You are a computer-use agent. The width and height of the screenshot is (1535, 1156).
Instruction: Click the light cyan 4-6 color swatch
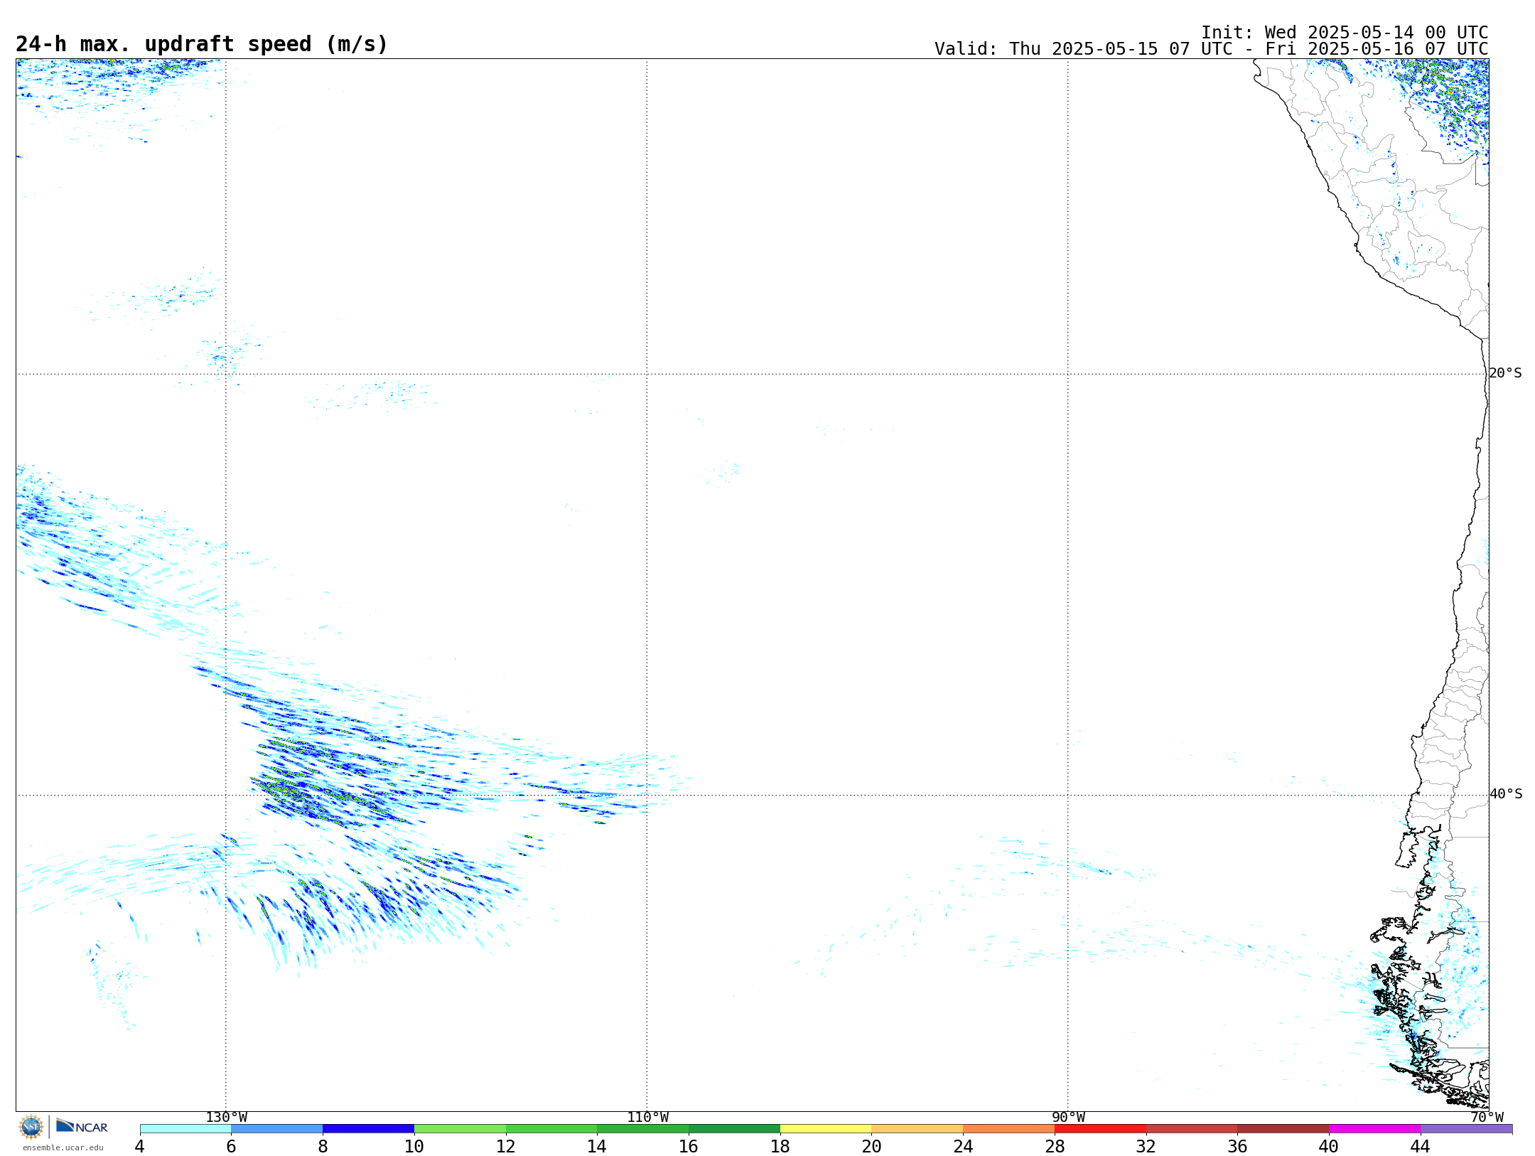(185, 1129)
